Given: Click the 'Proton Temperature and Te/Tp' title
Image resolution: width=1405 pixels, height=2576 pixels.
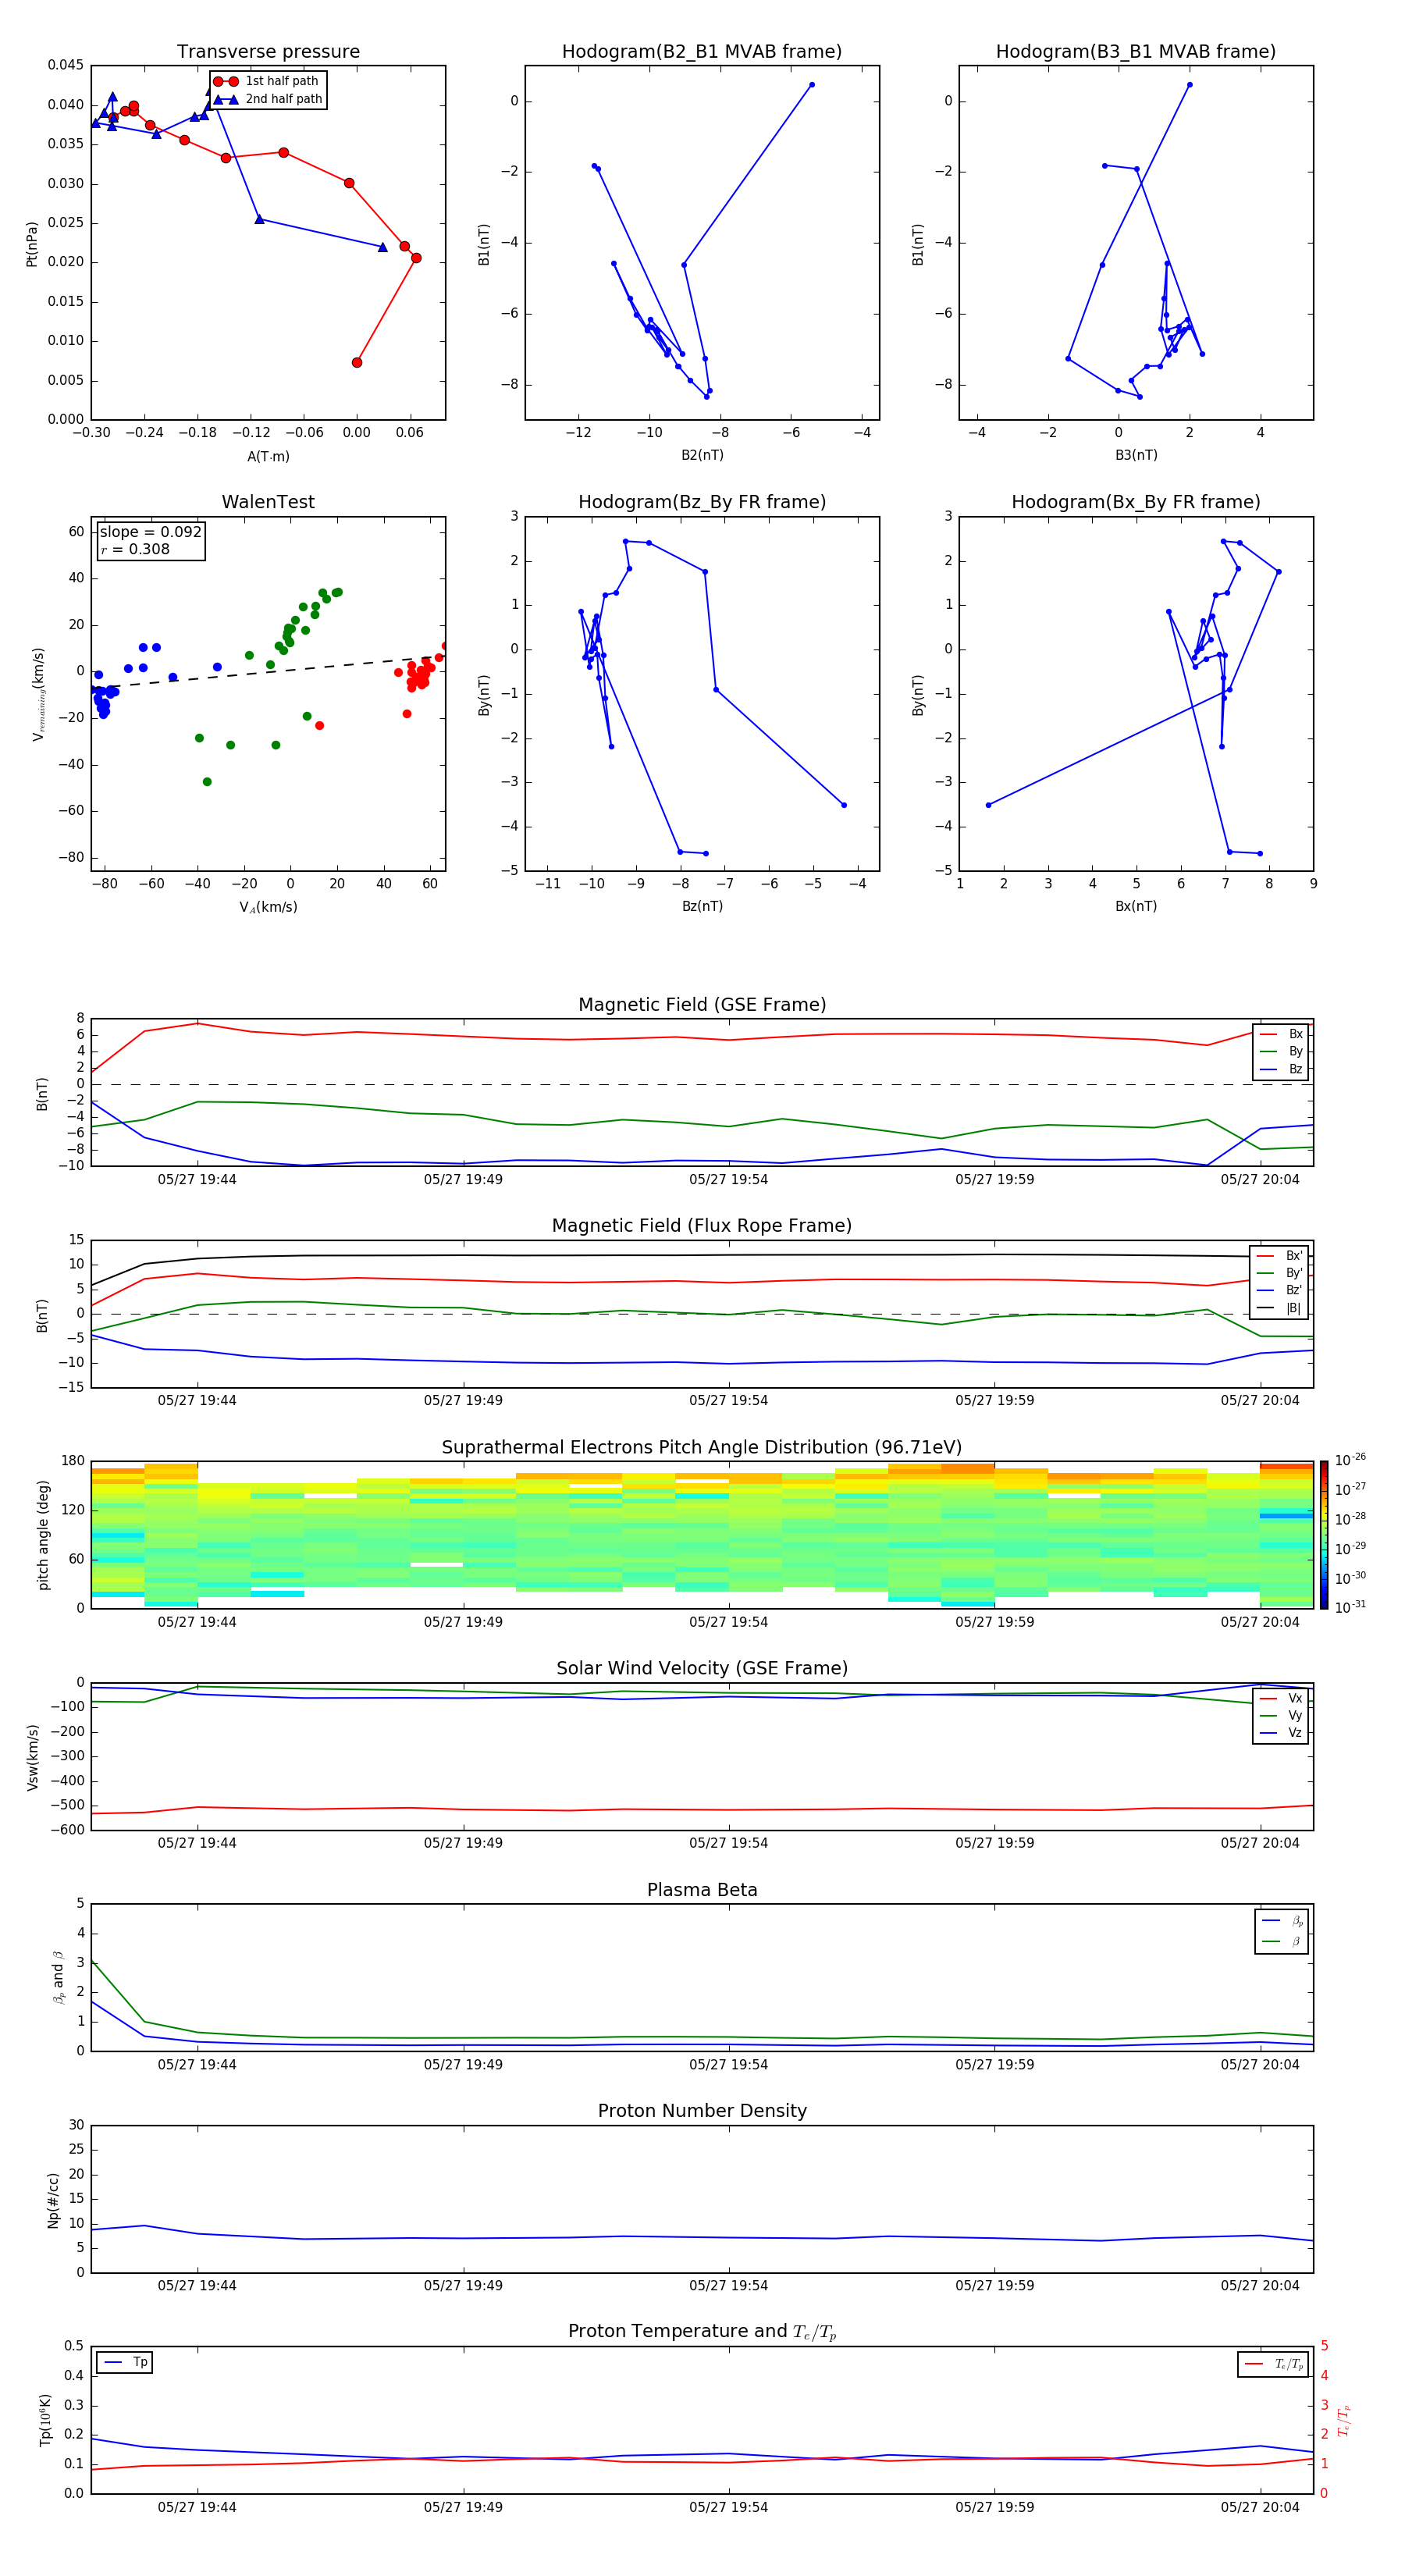Looking at the screenshot, I should 702,2332.
